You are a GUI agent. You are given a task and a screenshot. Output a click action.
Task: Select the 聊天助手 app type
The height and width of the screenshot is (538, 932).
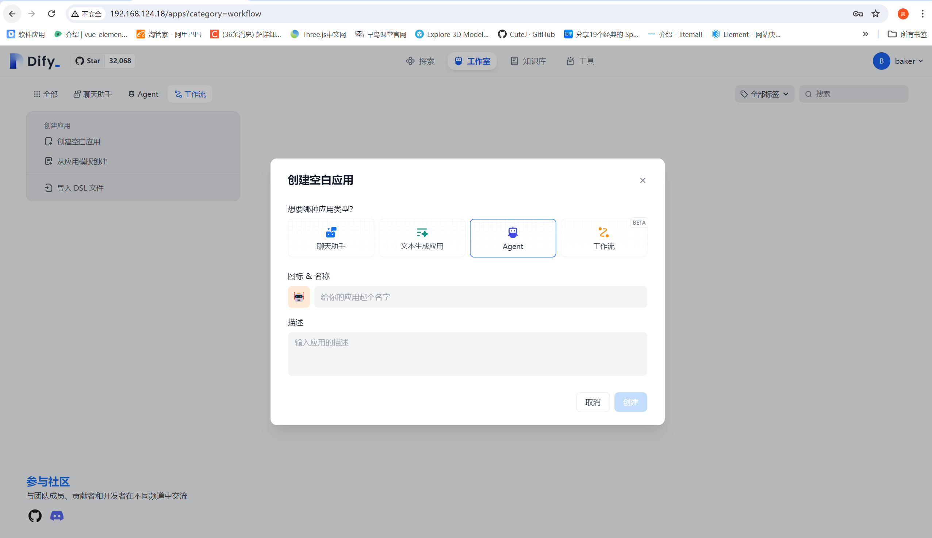[331, 238]
